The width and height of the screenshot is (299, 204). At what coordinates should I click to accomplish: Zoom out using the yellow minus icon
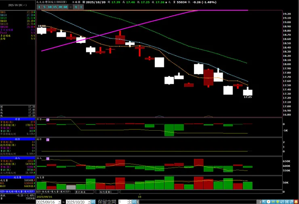click(273, 202)
